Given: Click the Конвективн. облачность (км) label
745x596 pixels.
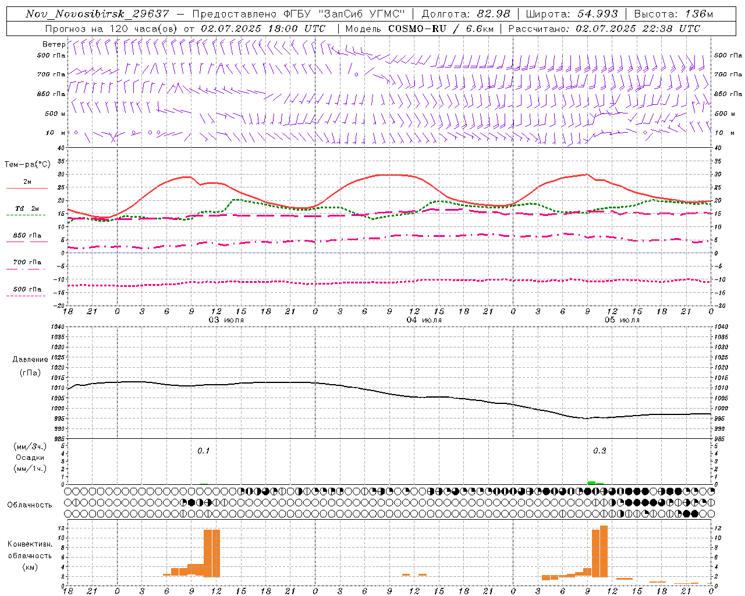Looking at the screenshot, I should pos(30,555).
